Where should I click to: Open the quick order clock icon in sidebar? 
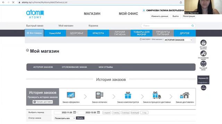click(x=203, y=64)
